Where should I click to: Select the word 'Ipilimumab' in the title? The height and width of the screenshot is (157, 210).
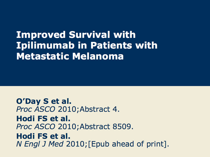pos(45,46)
